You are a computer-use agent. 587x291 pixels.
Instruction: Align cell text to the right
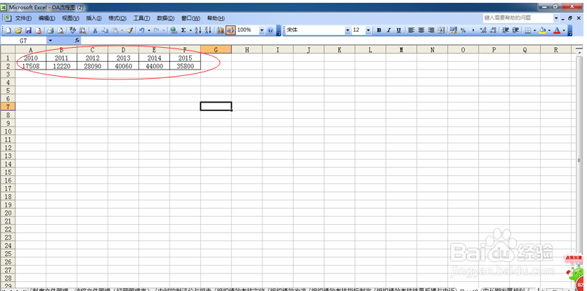click(x=431, y=30)
